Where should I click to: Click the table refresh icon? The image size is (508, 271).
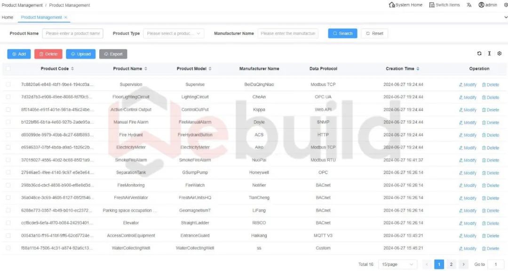click(479, 54)
